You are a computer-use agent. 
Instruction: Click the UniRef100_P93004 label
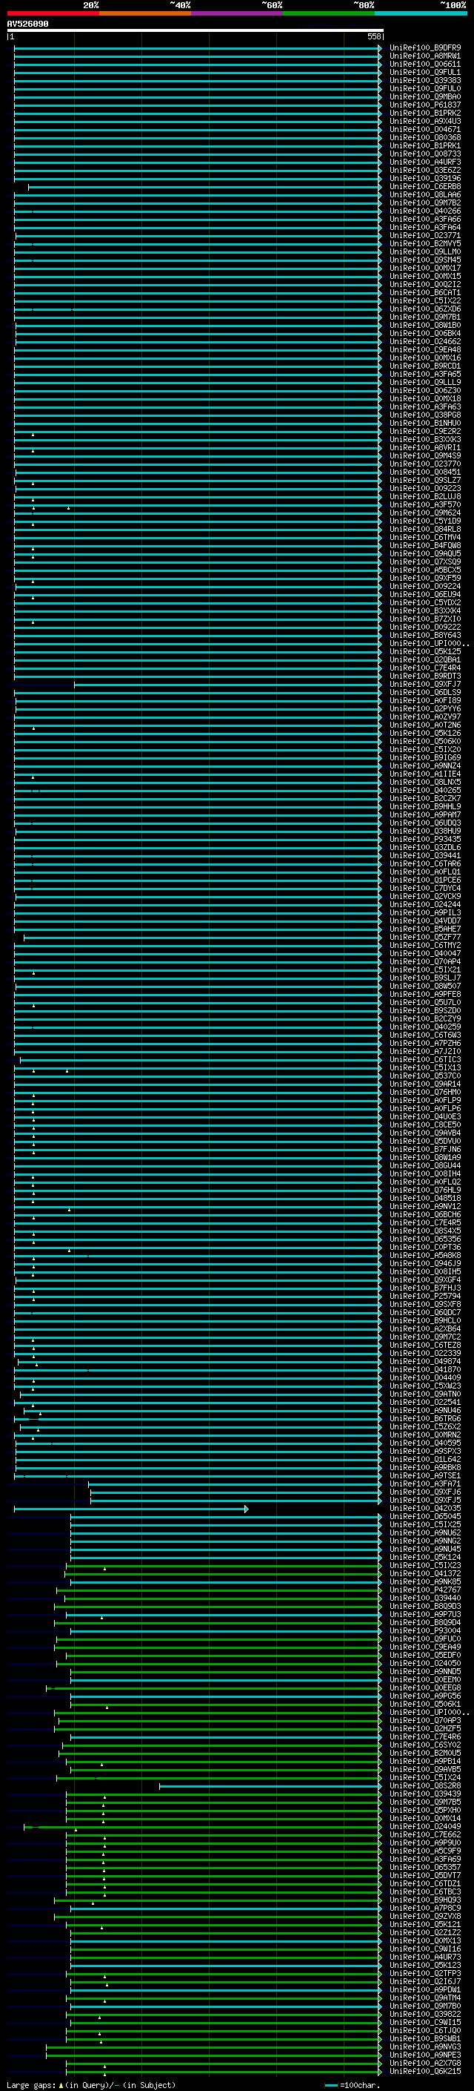(425, 1631)
